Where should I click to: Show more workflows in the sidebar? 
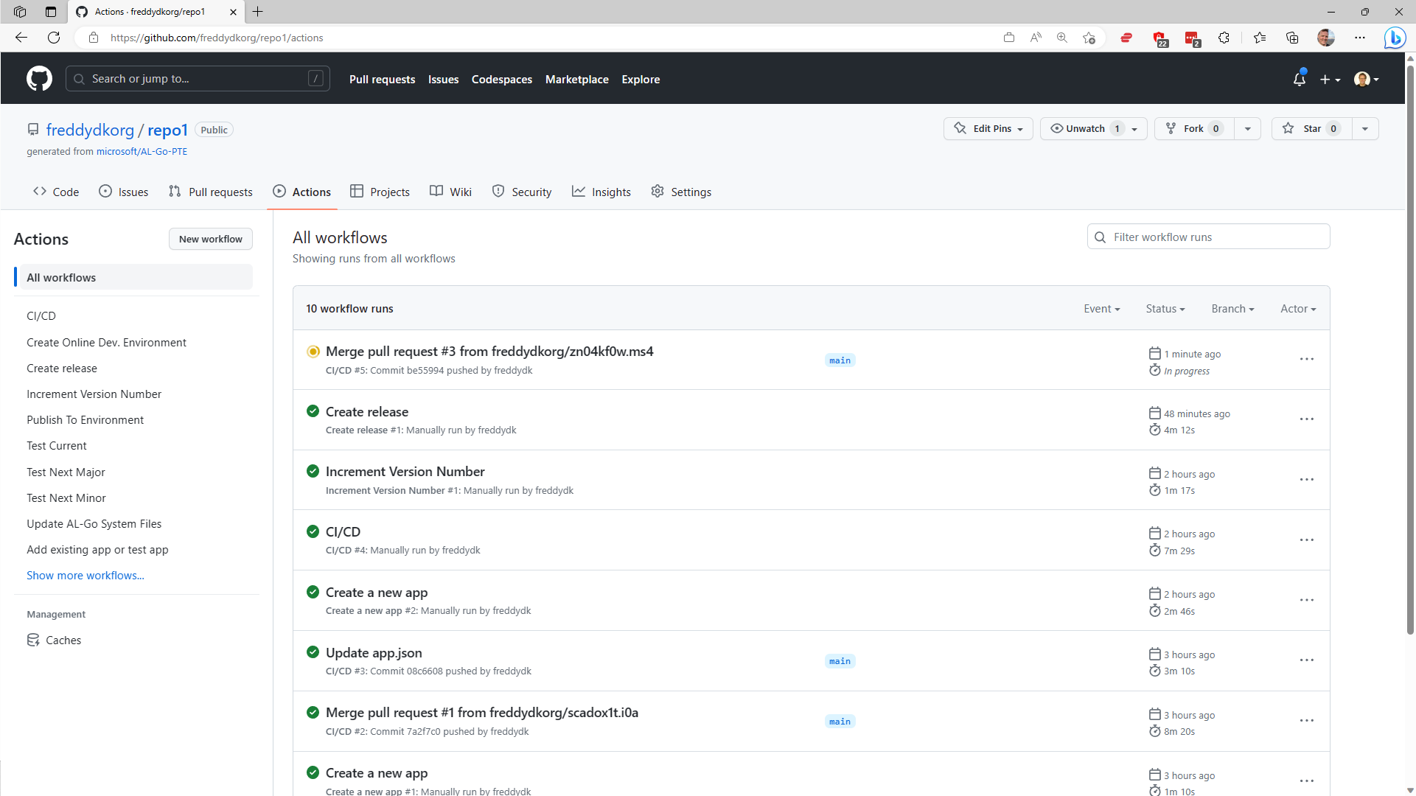(x=85, y=575)
